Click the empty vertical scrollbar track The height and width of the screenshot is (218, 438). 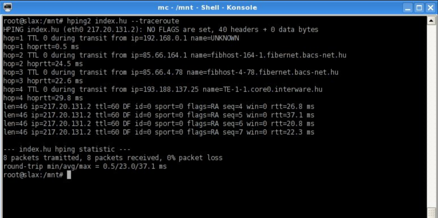431,109
